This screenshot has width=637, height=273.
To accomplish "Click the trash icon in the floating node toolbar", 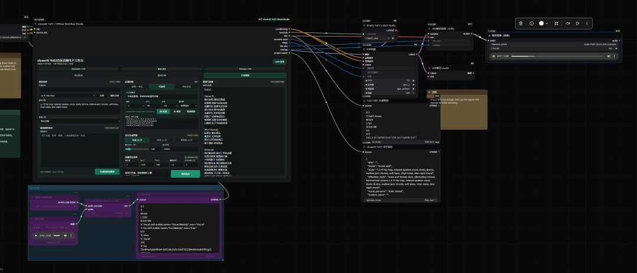I will click(521, 24).
